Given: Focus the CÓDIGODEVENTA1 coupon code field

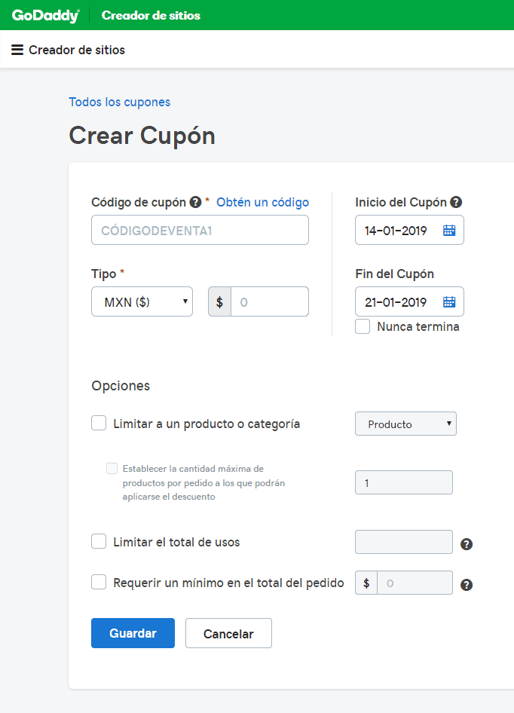Looking at the screenshot, I should coord(200,231).
